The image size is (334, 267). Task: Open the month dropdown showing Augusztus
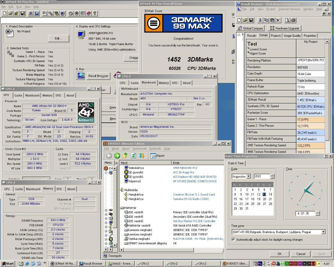(x=248, y=176)
